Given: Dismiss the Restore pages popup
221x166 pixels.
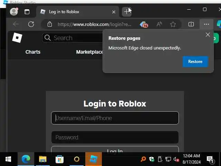Looking at the screenshot, I should pyautogui.click(x=208, y=35).
